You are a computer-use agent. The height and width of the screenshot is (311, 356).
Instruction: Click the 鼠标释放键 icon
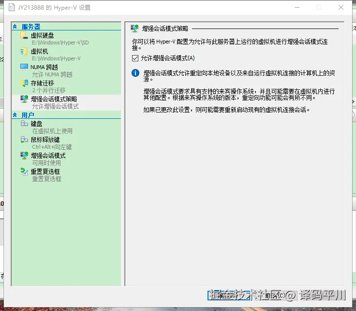pyautogui.click(x=24, y=140)
